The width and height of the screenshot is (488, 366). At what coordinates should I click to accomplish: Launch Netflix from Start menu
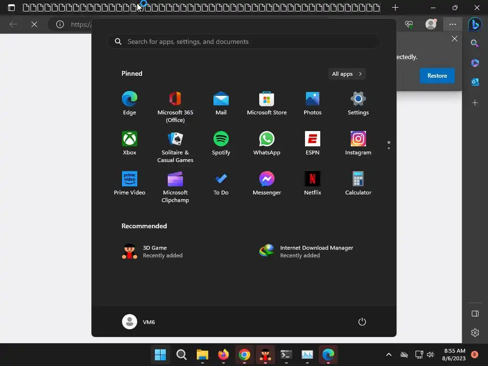313,183
